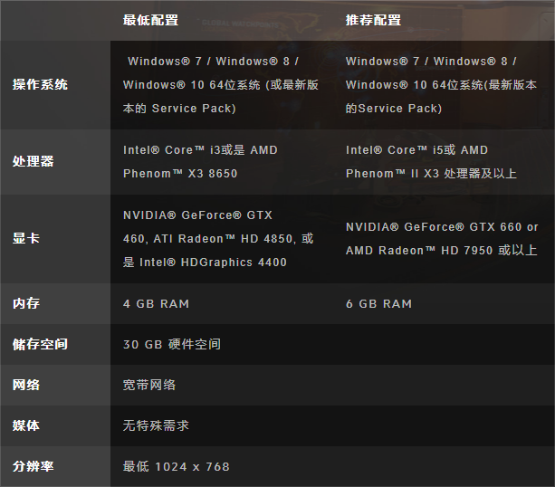The image size is (555, 487).
Task: Select the 储存空间 row label
Action: 40,344
